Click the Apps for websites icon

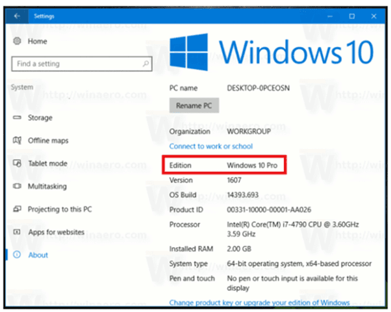coord(17,232)
